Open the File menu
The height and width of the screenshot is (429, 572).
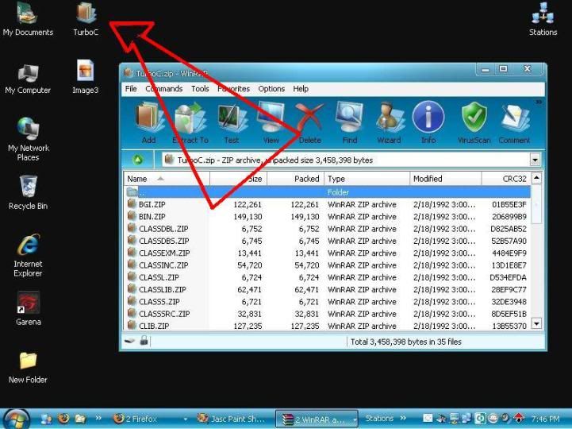tap(131, 89)
